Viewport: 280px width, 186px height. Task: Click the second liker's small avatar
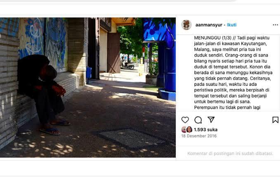tap(189, 130)
